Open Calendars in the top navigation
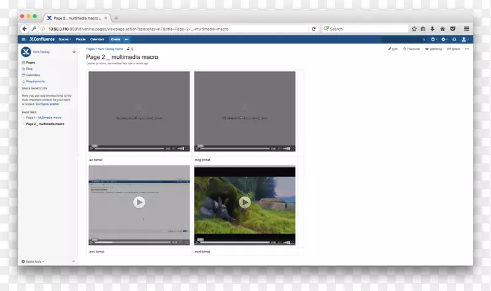Image resolution: width=491 pixels, height=291 pixels. 97,39
